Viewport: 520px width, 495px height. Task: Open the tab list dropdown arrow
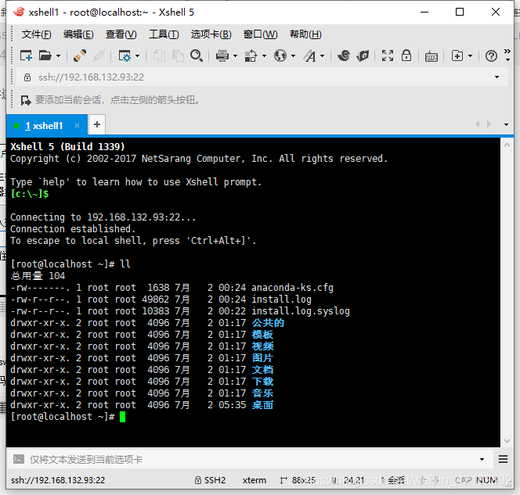506,125
